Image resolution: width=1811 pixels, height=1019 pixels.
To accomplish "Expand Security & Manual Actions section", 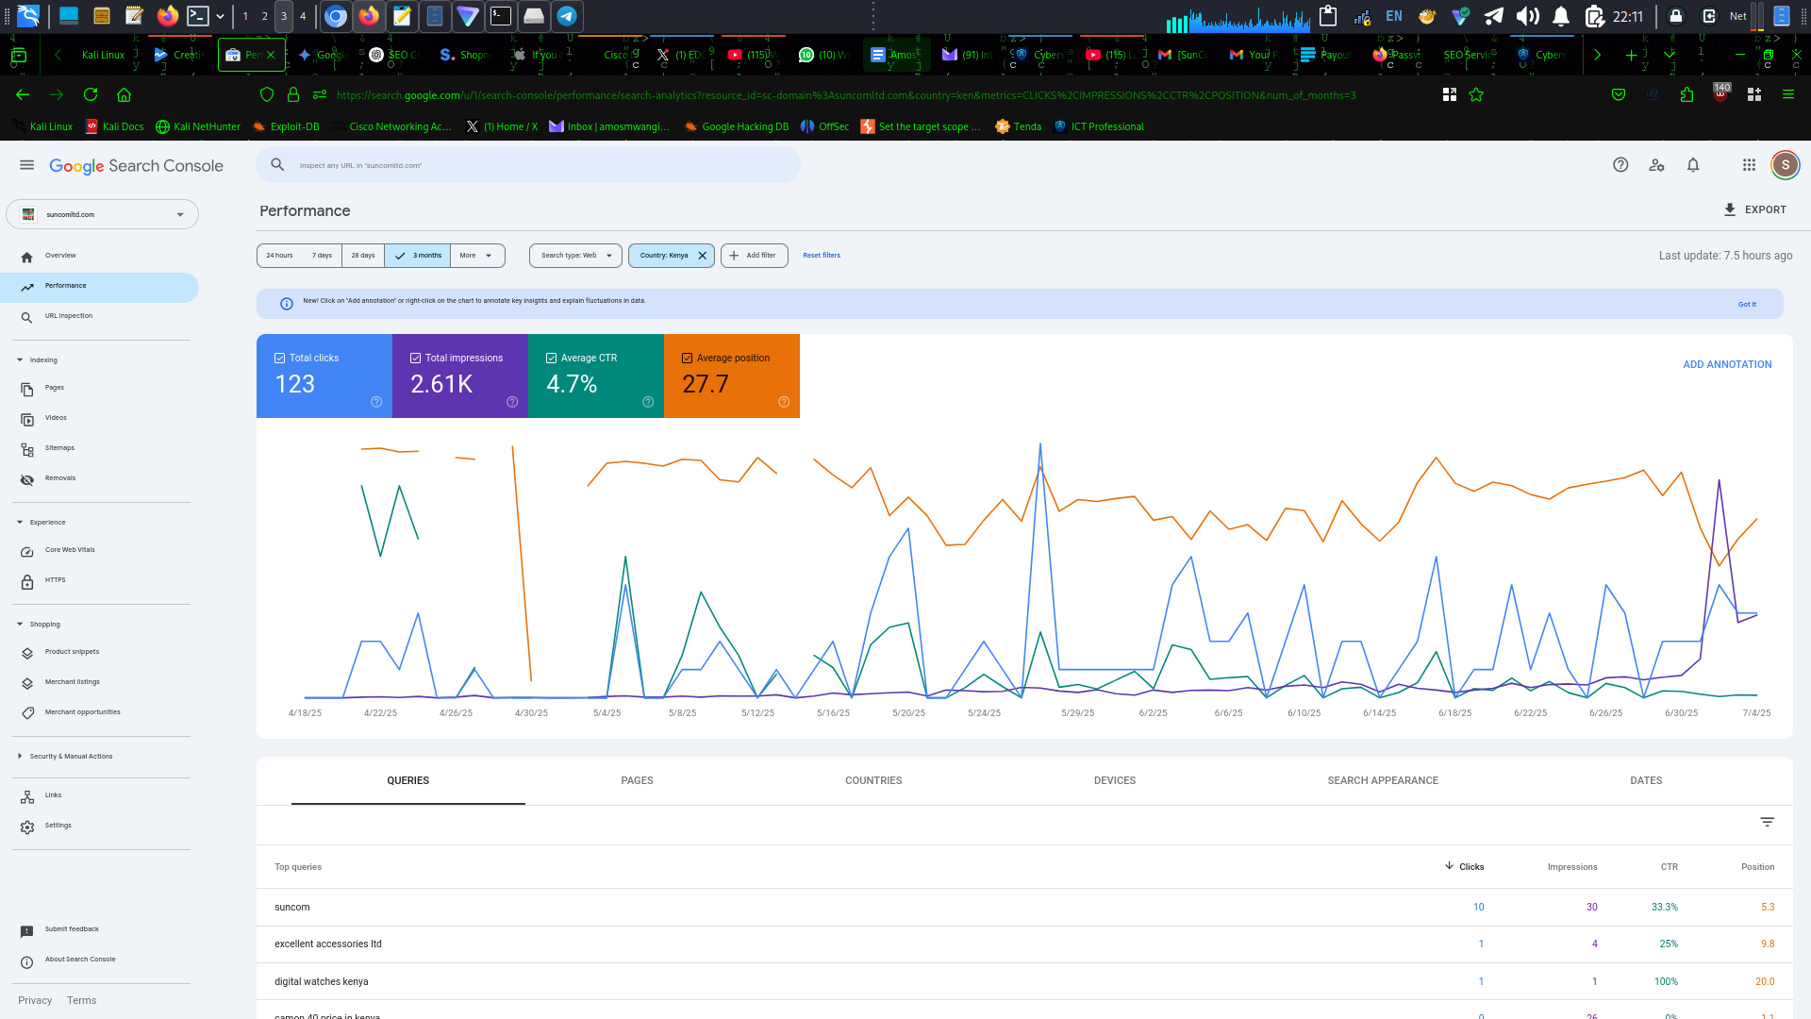I will click(20, 757).
